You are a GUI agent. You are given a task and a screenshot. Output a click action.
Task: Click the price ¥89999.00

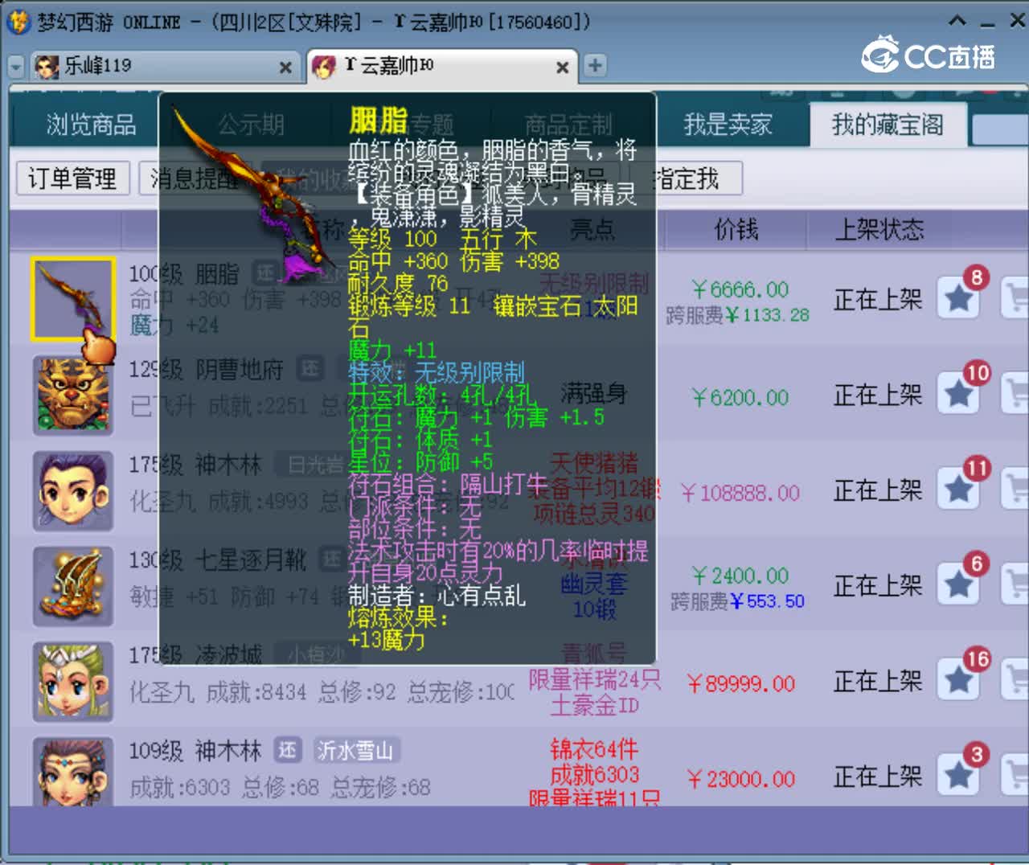coord(740,684)
